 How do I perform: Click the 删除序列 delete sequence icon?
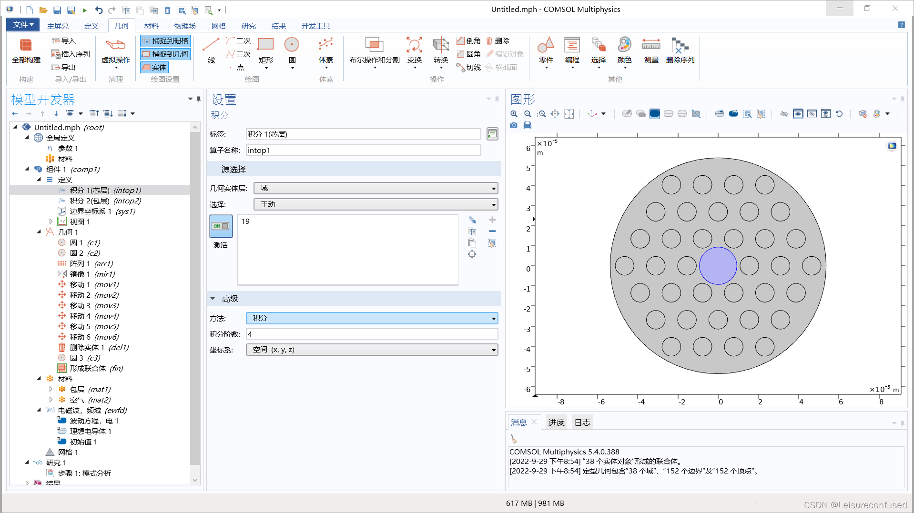[680, 51]
